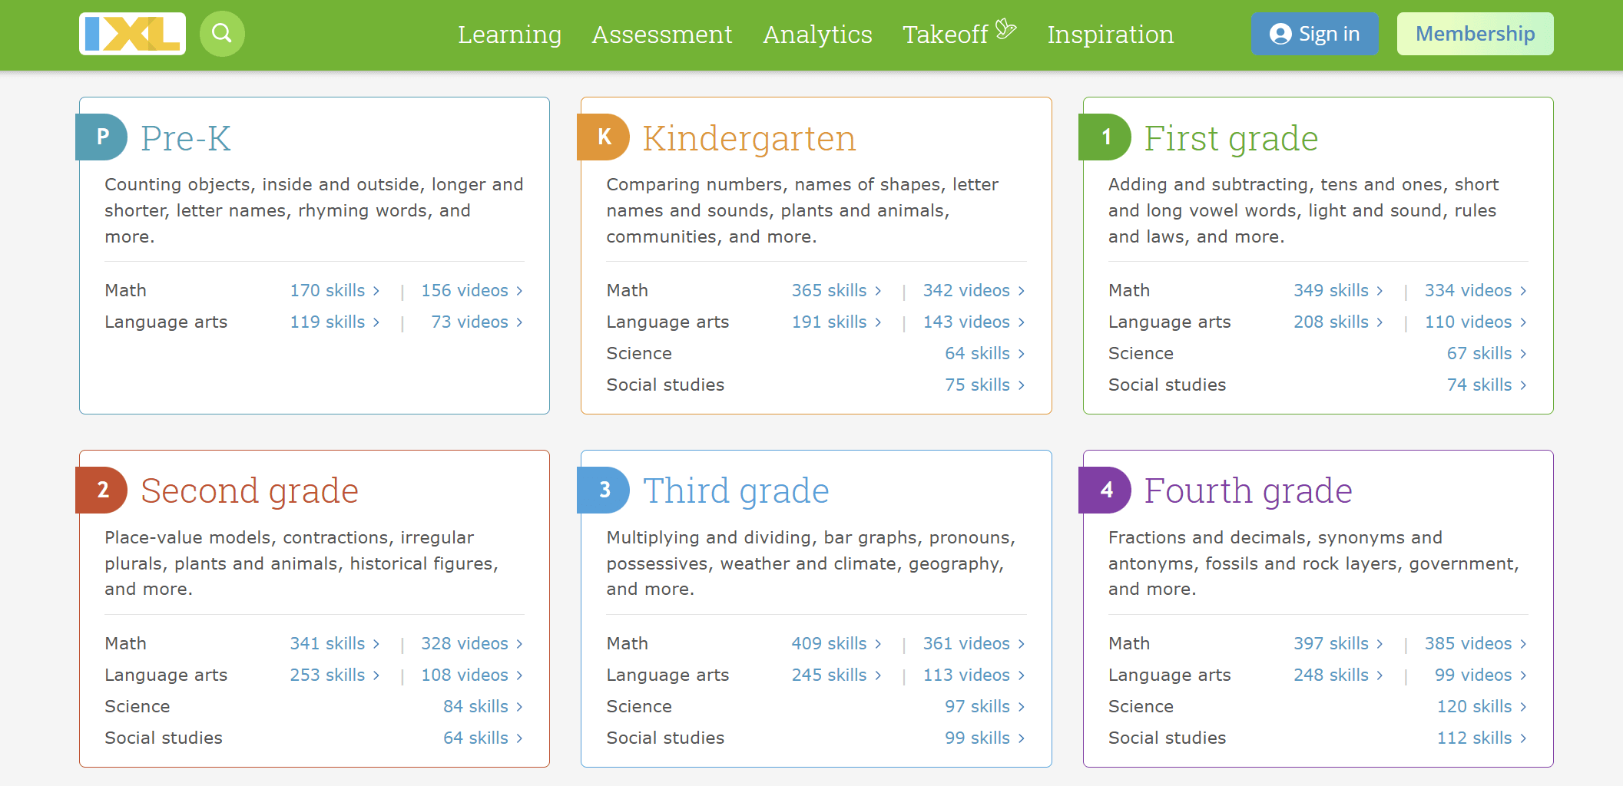Screen dimensions: 1623x786
Task: Open the Learning menu
Action: pyautogui.click(x=509, y=35)
